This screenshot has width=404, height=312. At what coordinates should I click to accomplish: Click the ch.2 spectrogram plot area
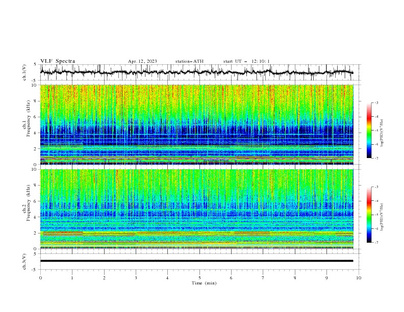point(196,209)
